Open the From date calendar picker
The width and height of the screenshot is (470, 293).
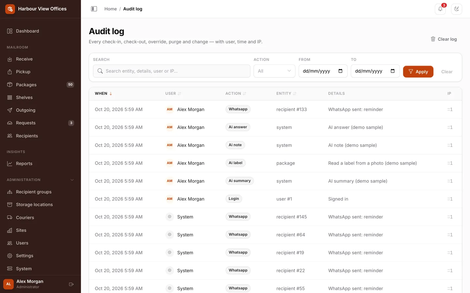340,71
